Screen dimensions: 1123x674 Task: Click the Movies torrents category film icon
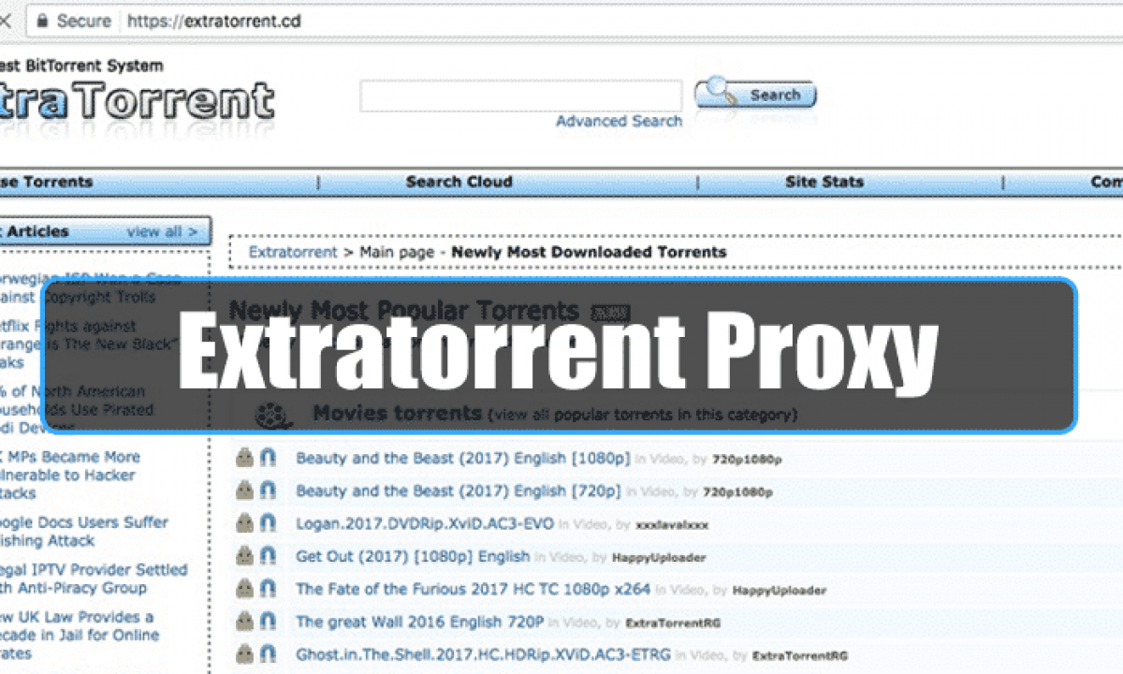(272, 413)
